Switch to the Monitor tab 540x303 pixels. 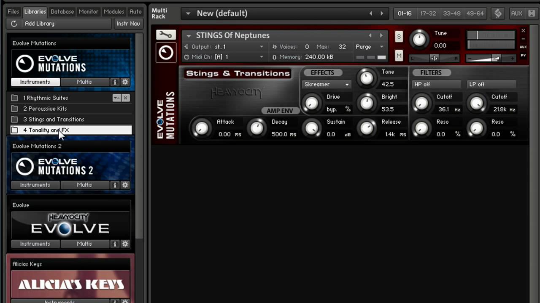coord(89,11)
